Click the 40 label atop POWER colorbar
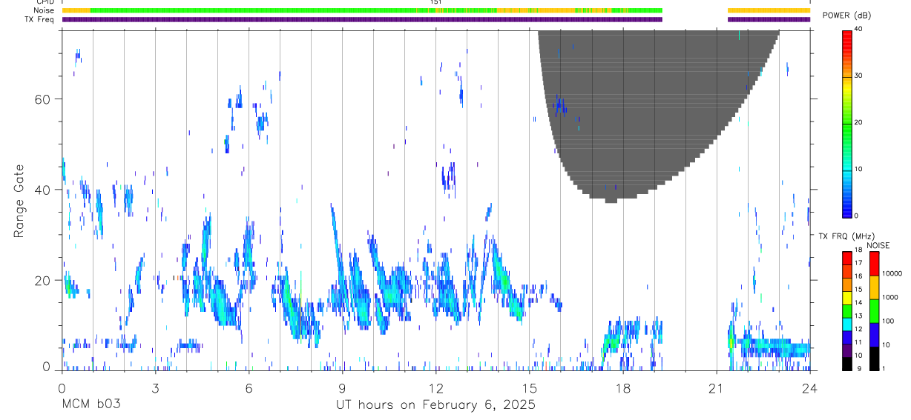Viewport: 911px width, 420px height. coord(858,30)
